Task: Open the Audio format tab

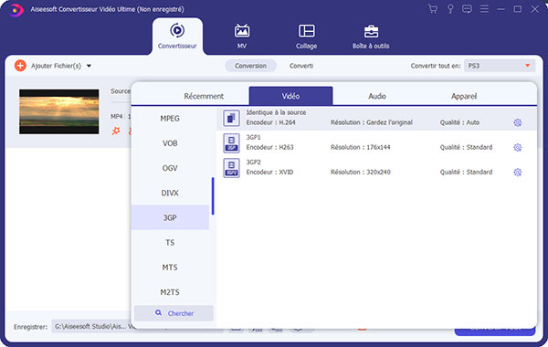Action: (377, 96)
